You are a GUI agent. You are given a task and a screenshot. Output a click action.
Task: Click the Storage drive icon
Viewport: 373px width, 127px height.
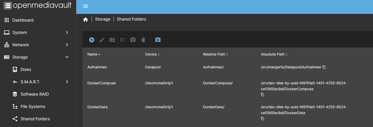pyautogui.click(x=7, y=57)
